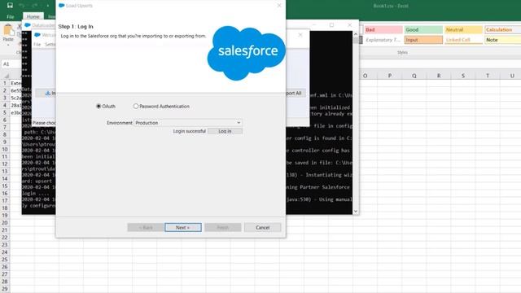Click the Export All button behind the dialog

click(295, 94)
